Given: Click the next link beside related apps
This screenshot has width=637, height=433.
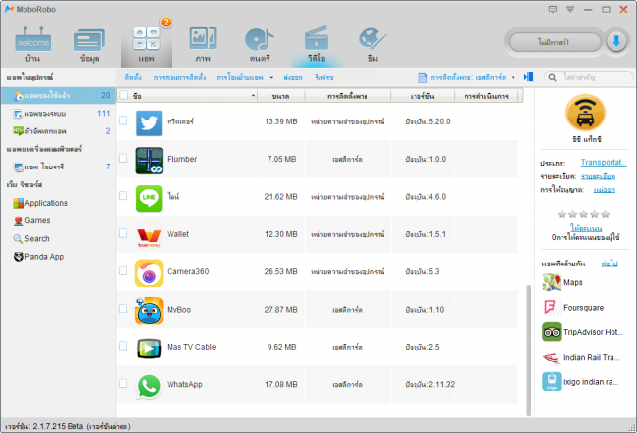Looking at the screenshot, I should [x=610, y=264].
